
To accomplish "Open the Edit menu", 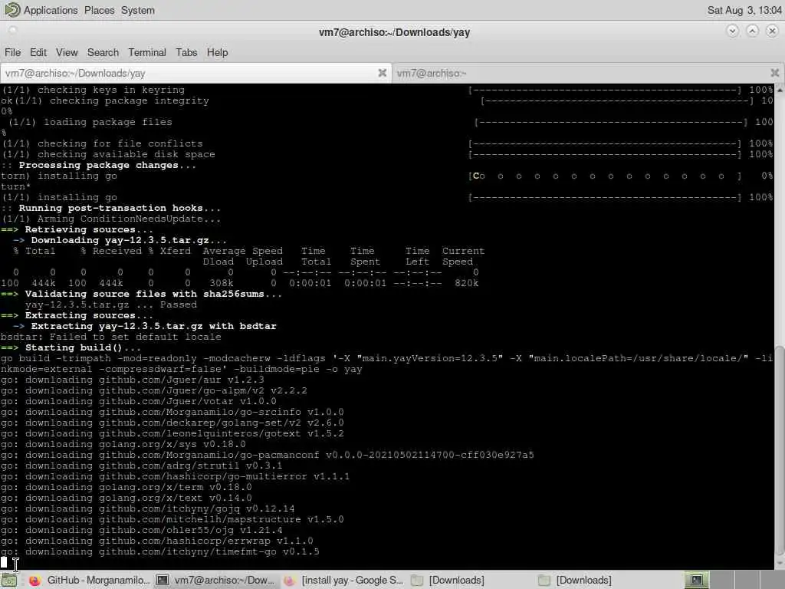I will [x=38, y=52].
